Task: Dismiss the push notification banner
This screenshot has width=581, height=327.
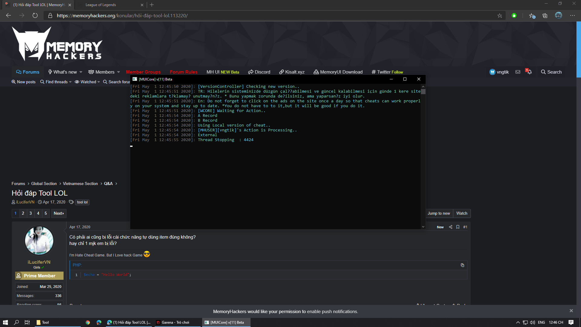Action: (571, 311)
